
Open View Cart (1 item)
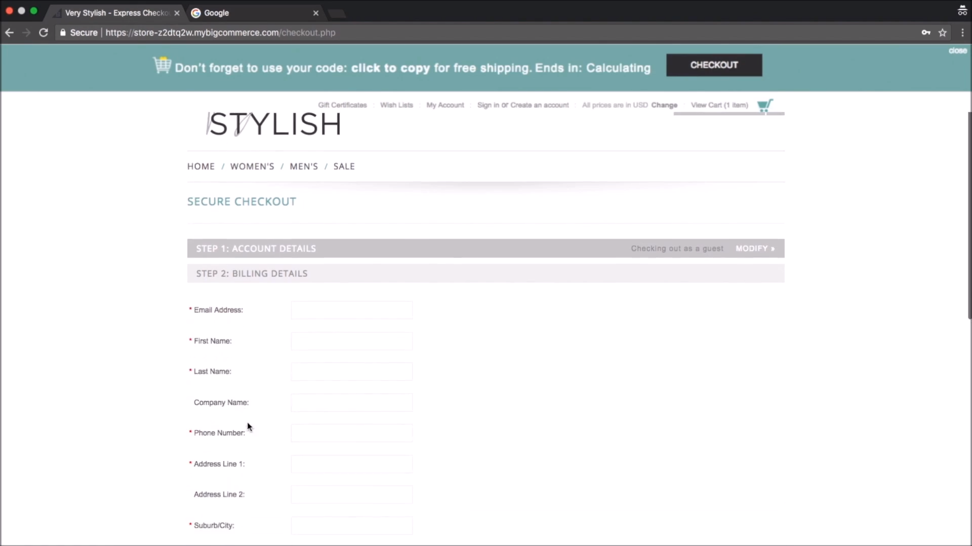pyautogui.click(x=719, y=105)
